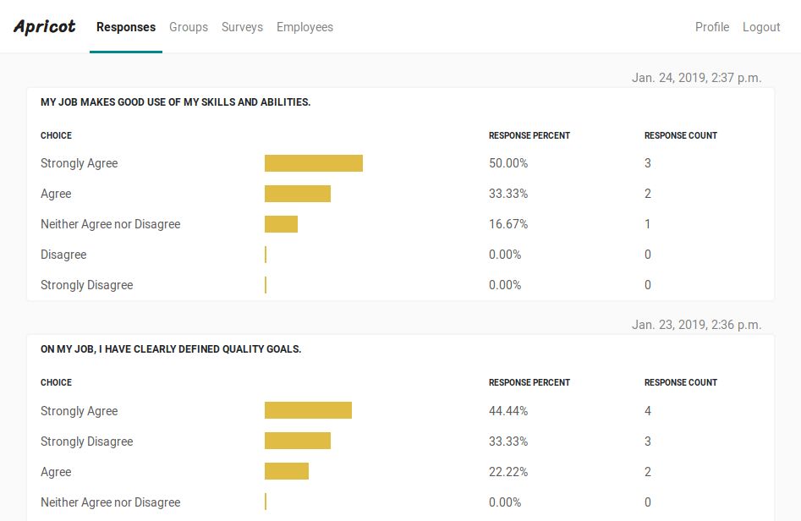Open the Employees tab
This screenshot has height=521, width=801.
click(x=304, y=27)
